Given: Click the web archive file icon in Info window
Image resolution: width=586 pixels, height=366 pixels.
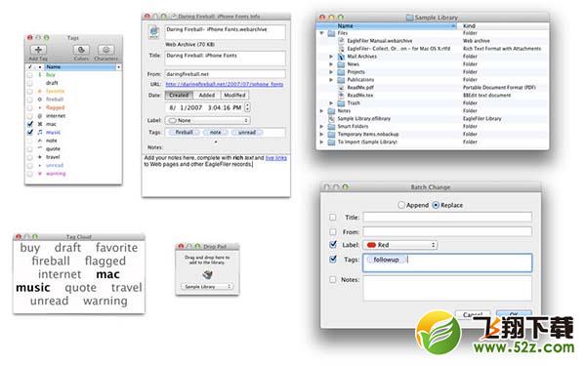Looking at the screenshot, I should (153, 32).
